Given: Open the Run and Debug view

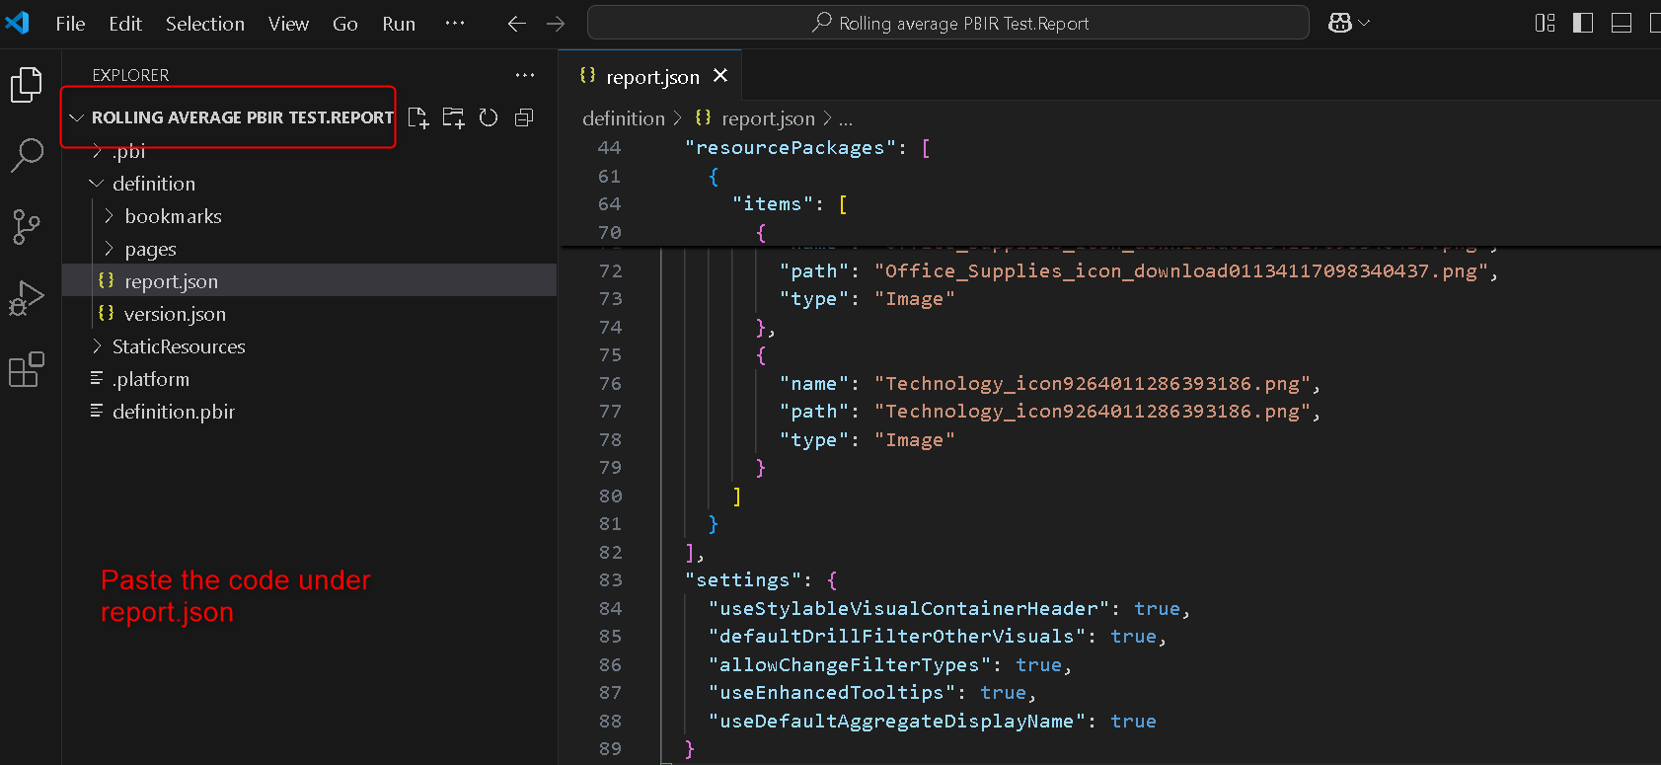Looking at the screenshot, I should [x=27, y=297].
